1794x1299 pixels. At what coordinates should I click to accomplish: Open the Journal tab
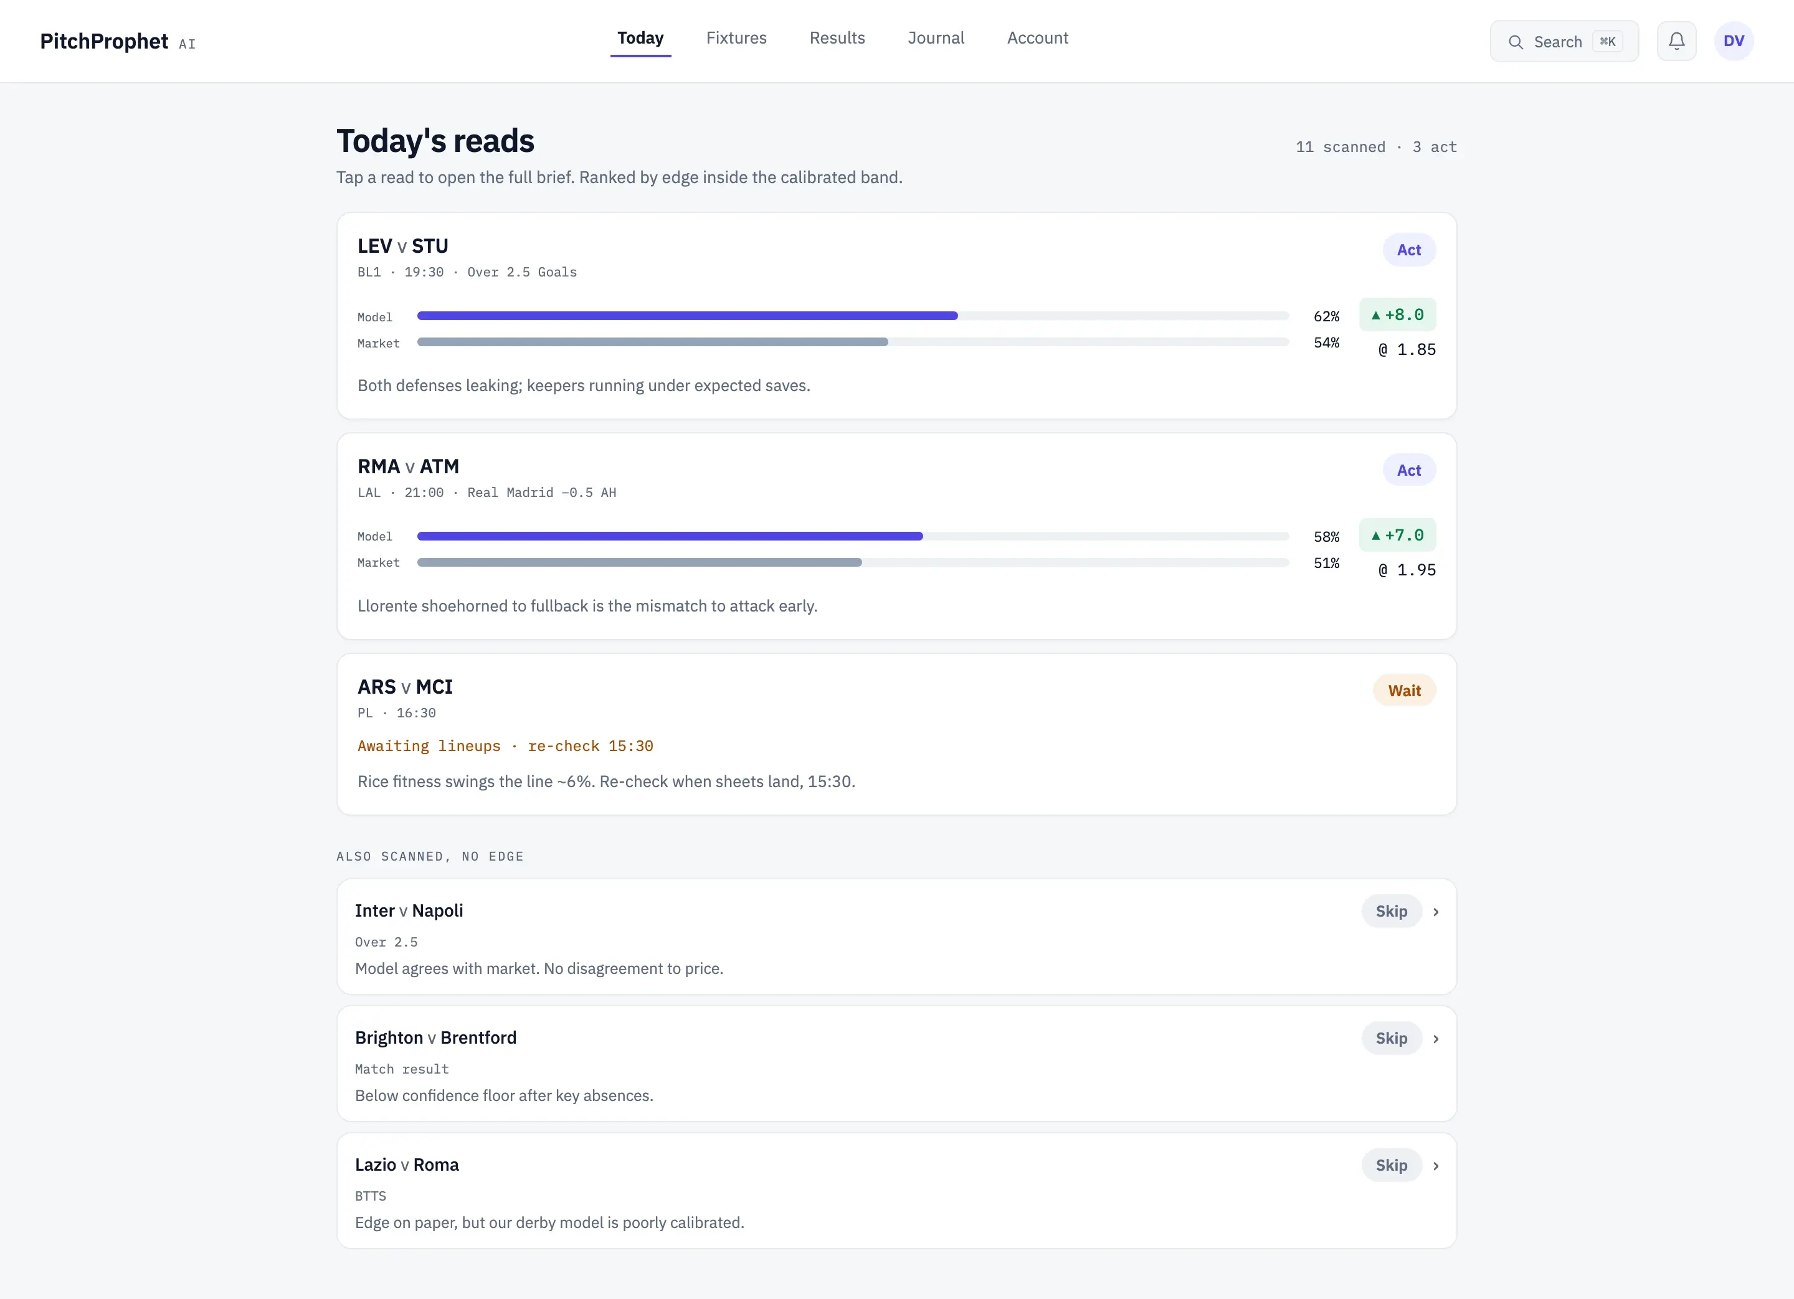coord(936,38)
